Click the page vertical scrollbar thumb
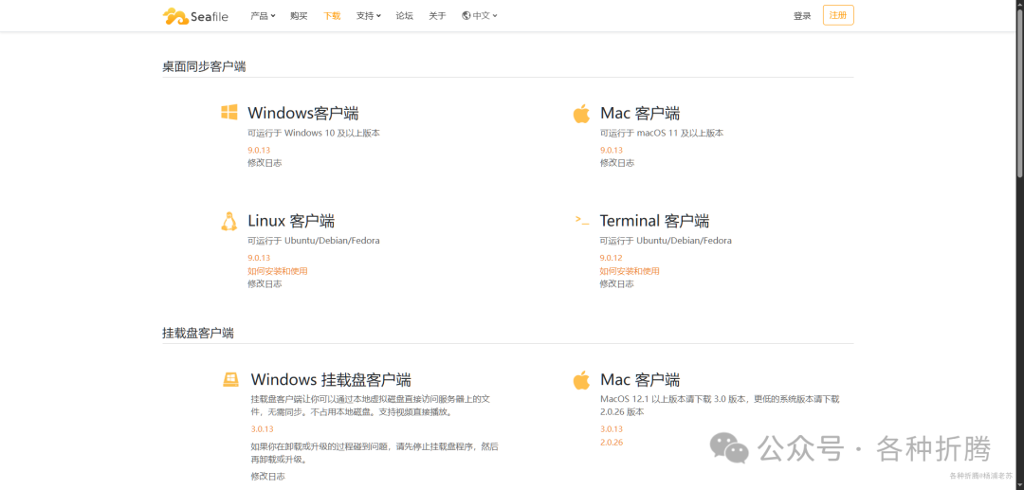This screenshot has width=1024, height=490. (x=1019, y=93)
